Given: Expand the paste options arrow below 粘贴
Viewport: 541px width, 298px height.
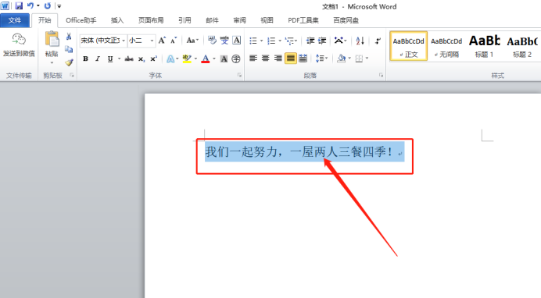Looking at the screenshot, I should [x=52, y=63].
